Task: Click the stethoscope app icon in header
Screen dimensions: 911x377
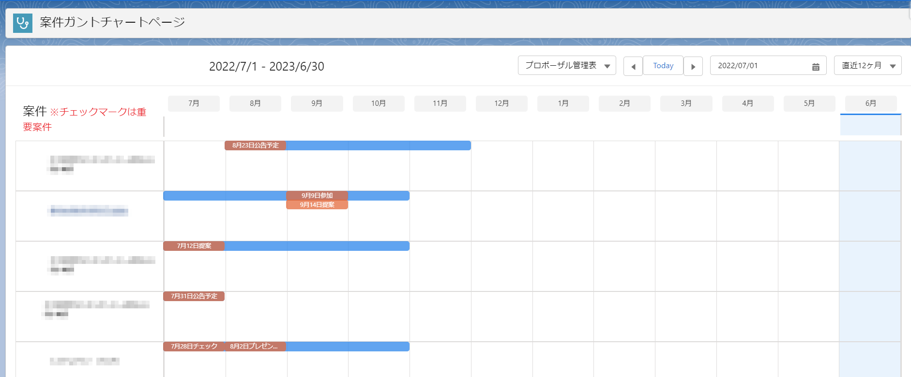Action: [x=22, y=23]
